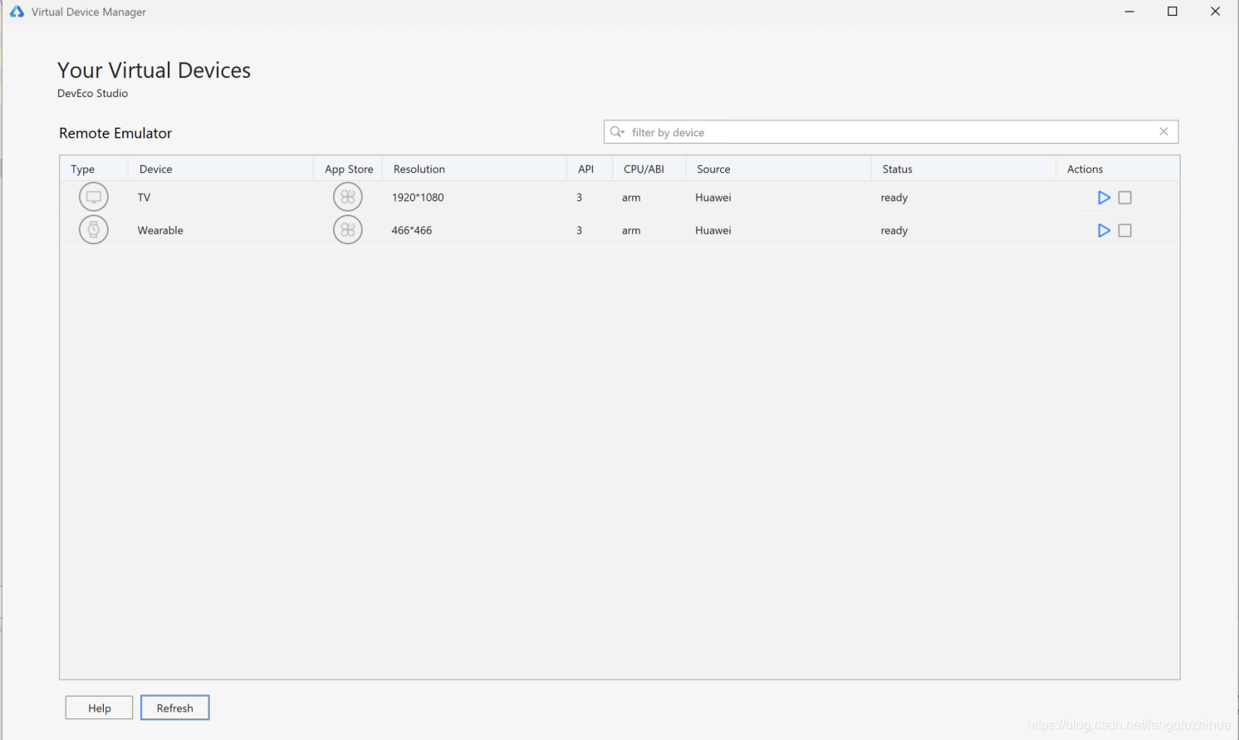Screen dimensions: 1239x740
Task: Launch the Wearable emulator with play button
Action: click(x=1104, y=231)
